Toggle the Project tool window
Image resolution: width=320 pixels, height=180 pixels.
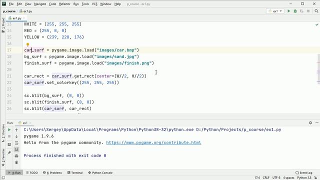click(x=3, y=25)
